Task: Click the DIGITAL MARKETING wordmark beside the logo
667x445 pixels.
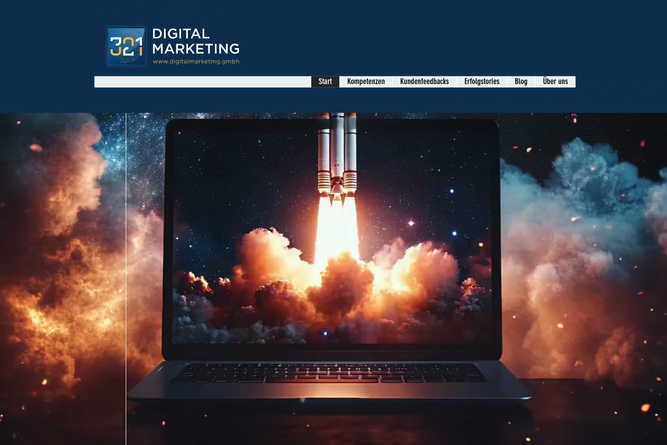Action: pyautogui.click(x=195, y=40)
